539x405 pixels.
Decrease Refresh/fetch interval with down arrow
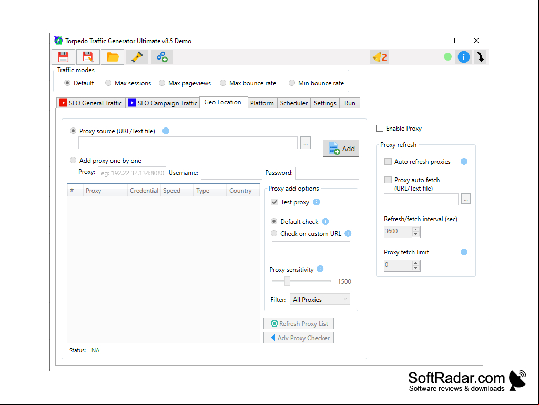pyautogui.click(x=416, y=234)
